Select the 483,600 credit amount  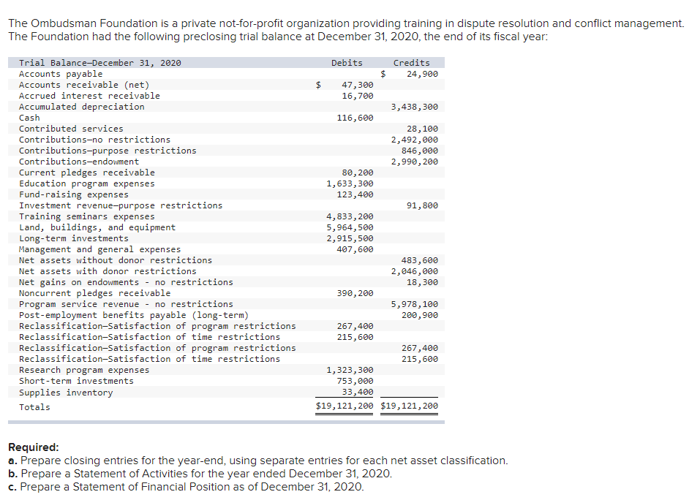pyautogui.click(x=420, y=260)
